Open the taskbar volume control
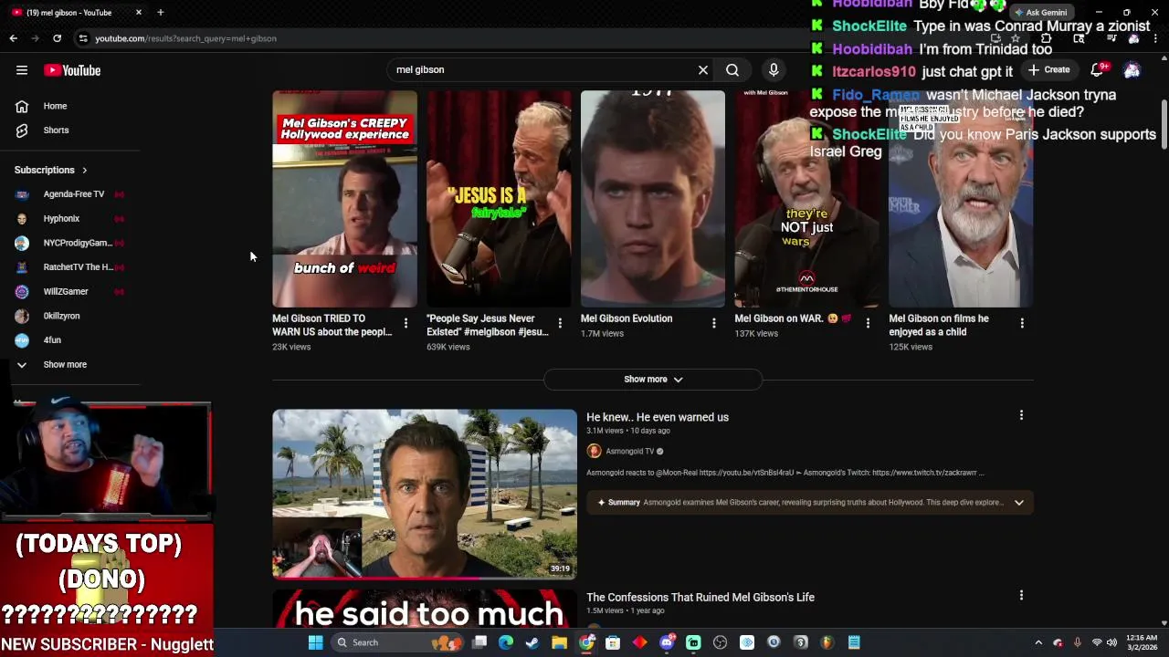 coord(1111,642)
